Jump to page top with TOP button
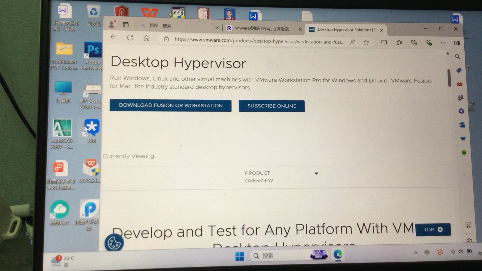The height and width of the screenshot is (271, 482). 433,229
